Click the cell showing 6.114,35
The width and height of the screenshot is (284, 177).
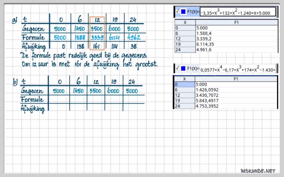coord(236,44)
